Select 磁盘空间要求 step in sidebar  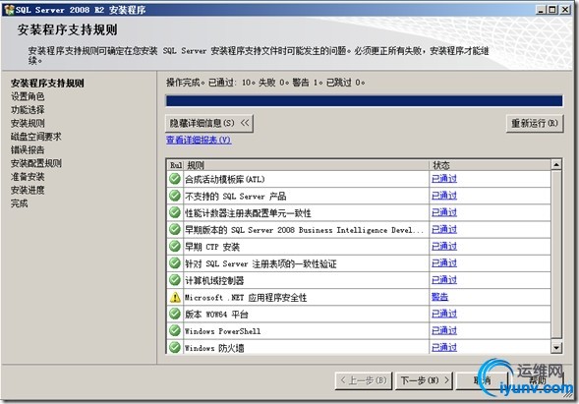click(35, 137)
